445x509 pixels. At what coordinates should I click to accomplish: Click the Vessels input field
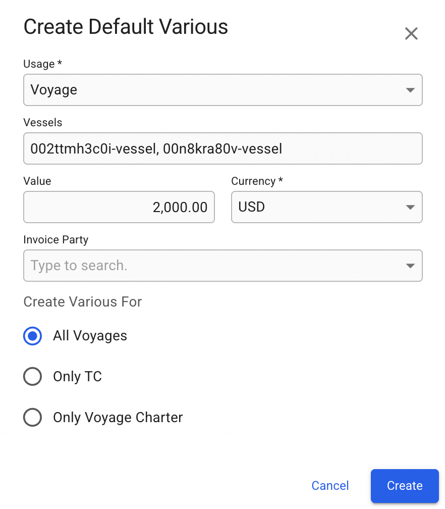click(x=222, y=148)
